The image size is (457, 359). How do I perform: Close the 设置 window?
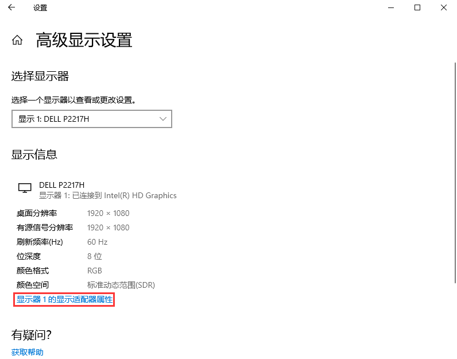tap(444, 7)
